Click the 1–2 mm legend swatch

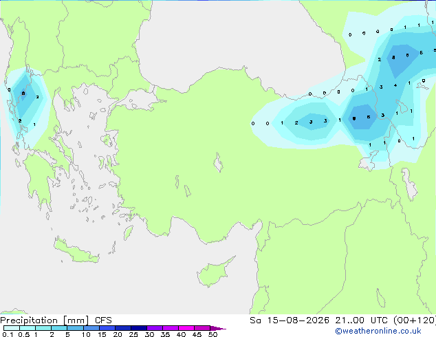coord(43,328)
